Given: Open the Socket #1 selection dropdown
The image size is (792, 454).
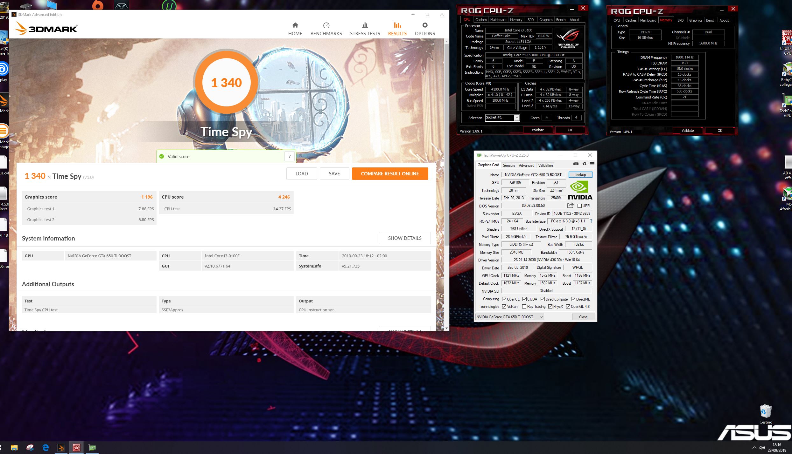Looking at the screenshot, I should [502, 118].
